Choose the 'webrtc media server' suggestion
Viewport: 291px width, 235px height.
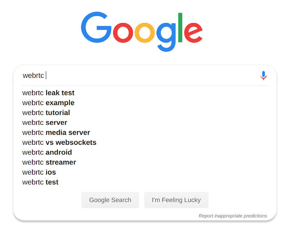pos(56,132)
